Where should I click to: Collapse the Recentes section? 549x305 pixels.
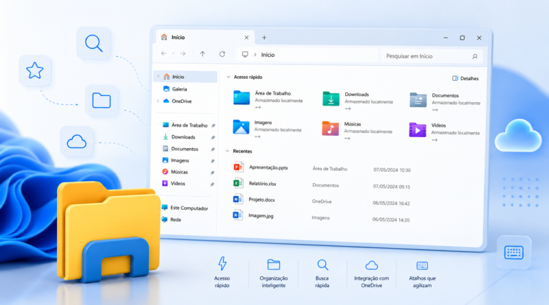pyautogui.click(x=227, y=151)
